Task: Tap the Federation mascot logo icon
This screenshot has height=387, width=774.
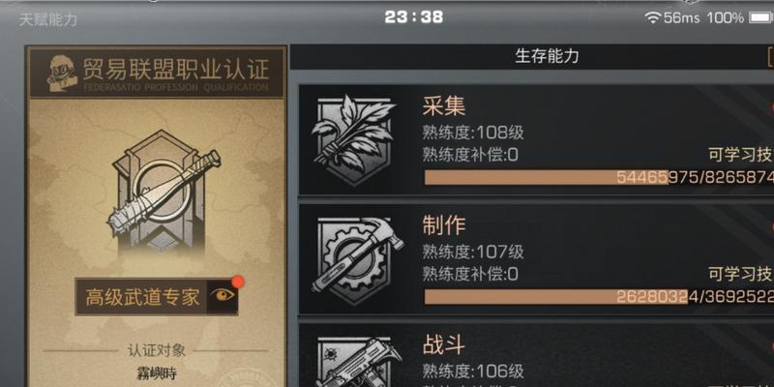Action: (x=61, y=74)
